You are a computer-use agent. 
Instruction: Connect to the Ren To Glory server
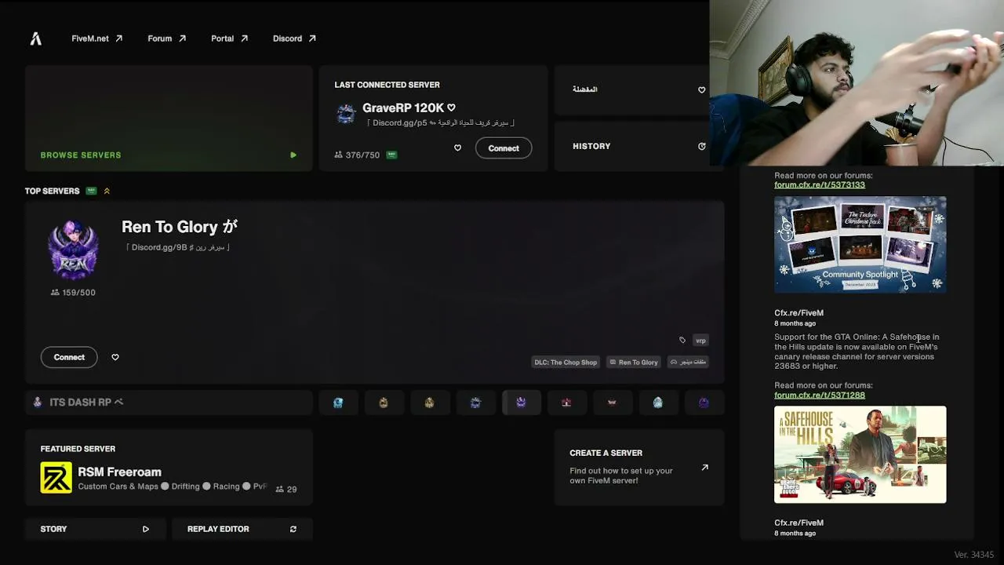(x=69, y=357)
